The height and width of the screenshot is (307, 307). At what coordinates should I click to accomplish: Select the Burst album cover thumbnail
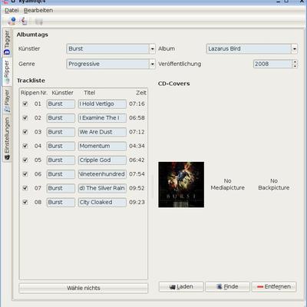point(181,184)
